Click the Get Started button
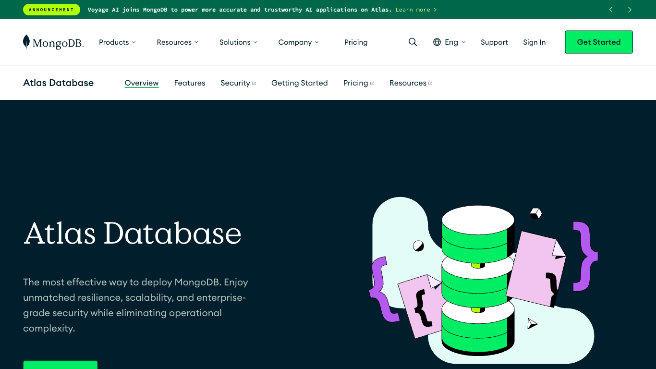 point(599,42)
